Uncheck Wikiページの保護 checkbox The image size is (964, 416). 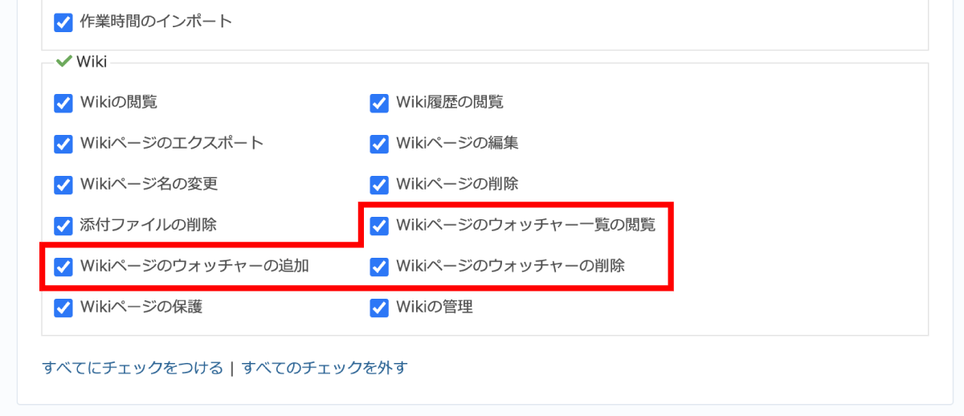tap(63, 308)
